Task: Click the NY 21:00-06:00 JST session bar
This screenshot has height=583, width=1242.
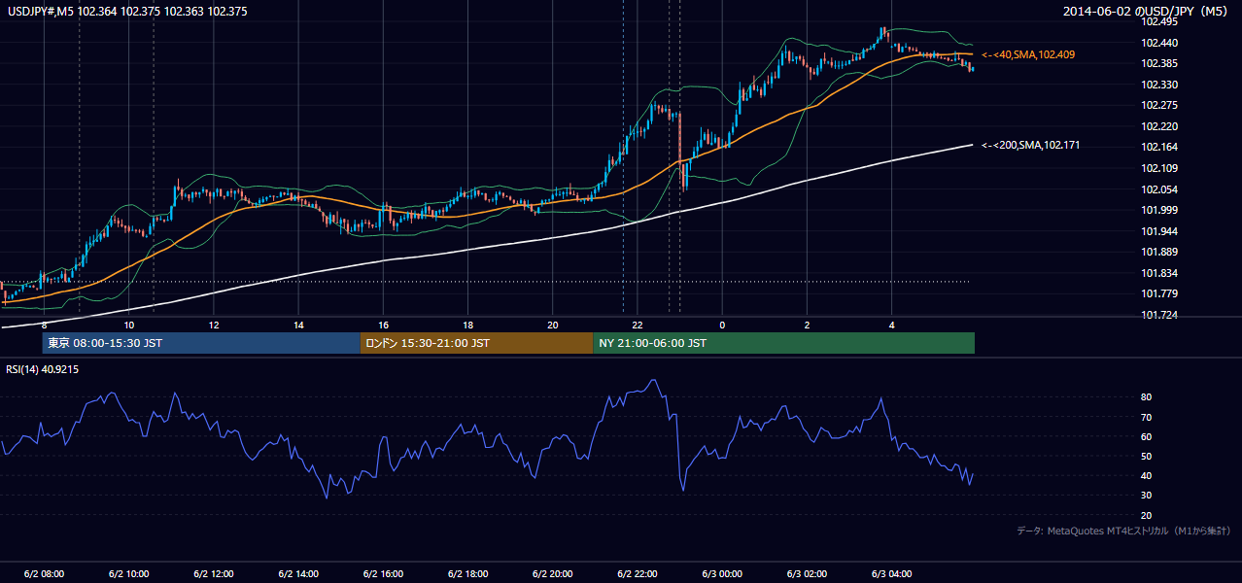Action: coord(783,343)
